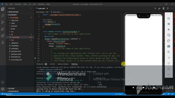The image size is (175, 98).
Task: Rotate emulator left icon
Action: (169, 35)
